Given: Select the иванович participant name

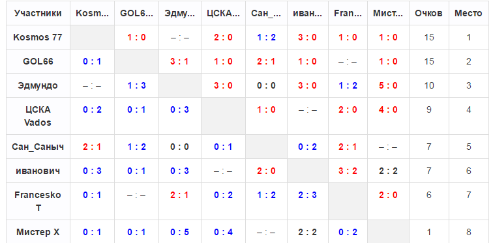Looking at the screenshot, I should point(38,171).
